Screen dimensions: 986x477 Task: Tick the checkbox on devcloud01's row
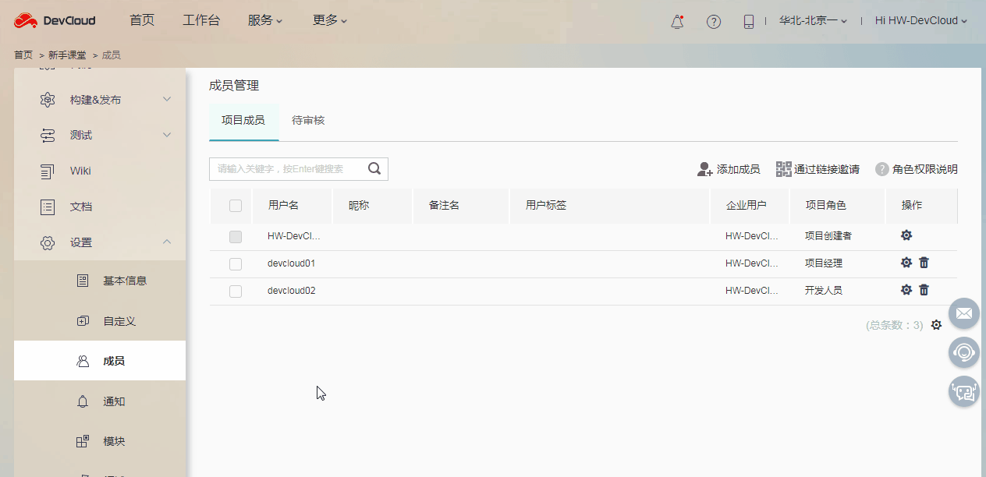coord(235,263)
